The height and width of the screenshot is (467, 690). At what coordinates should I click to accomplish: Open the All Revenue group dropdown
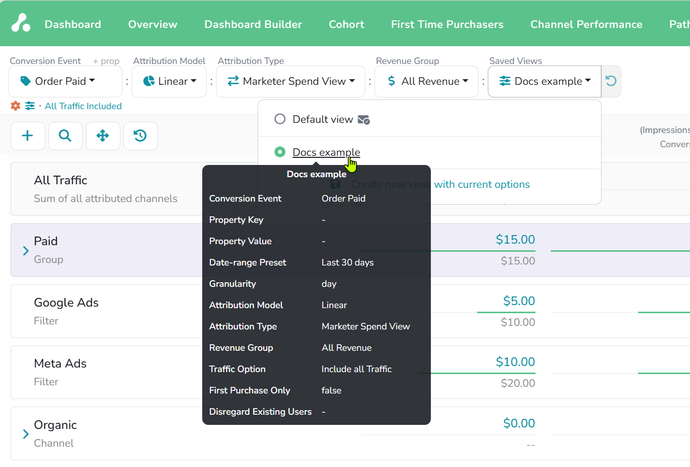[427, 81]
